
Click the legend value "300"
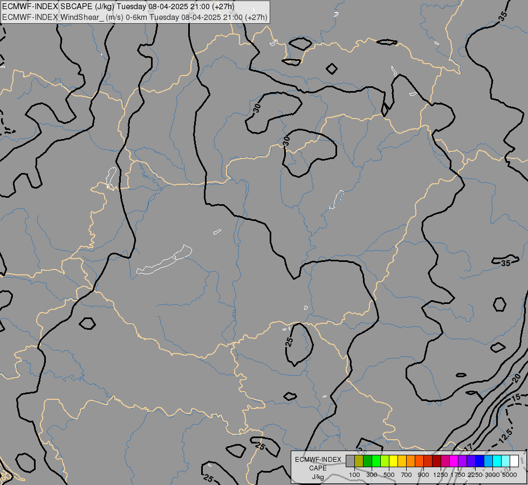[x=372, y=475]
